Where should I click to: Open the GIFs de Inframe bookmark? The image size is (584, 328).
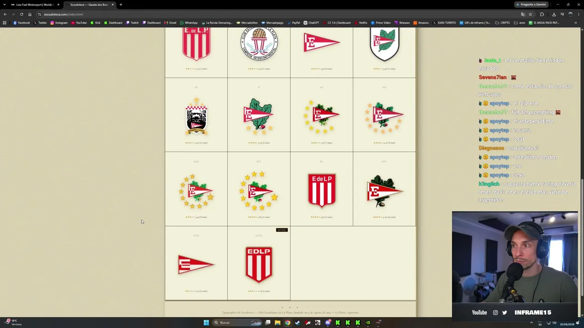click(475, 23)
